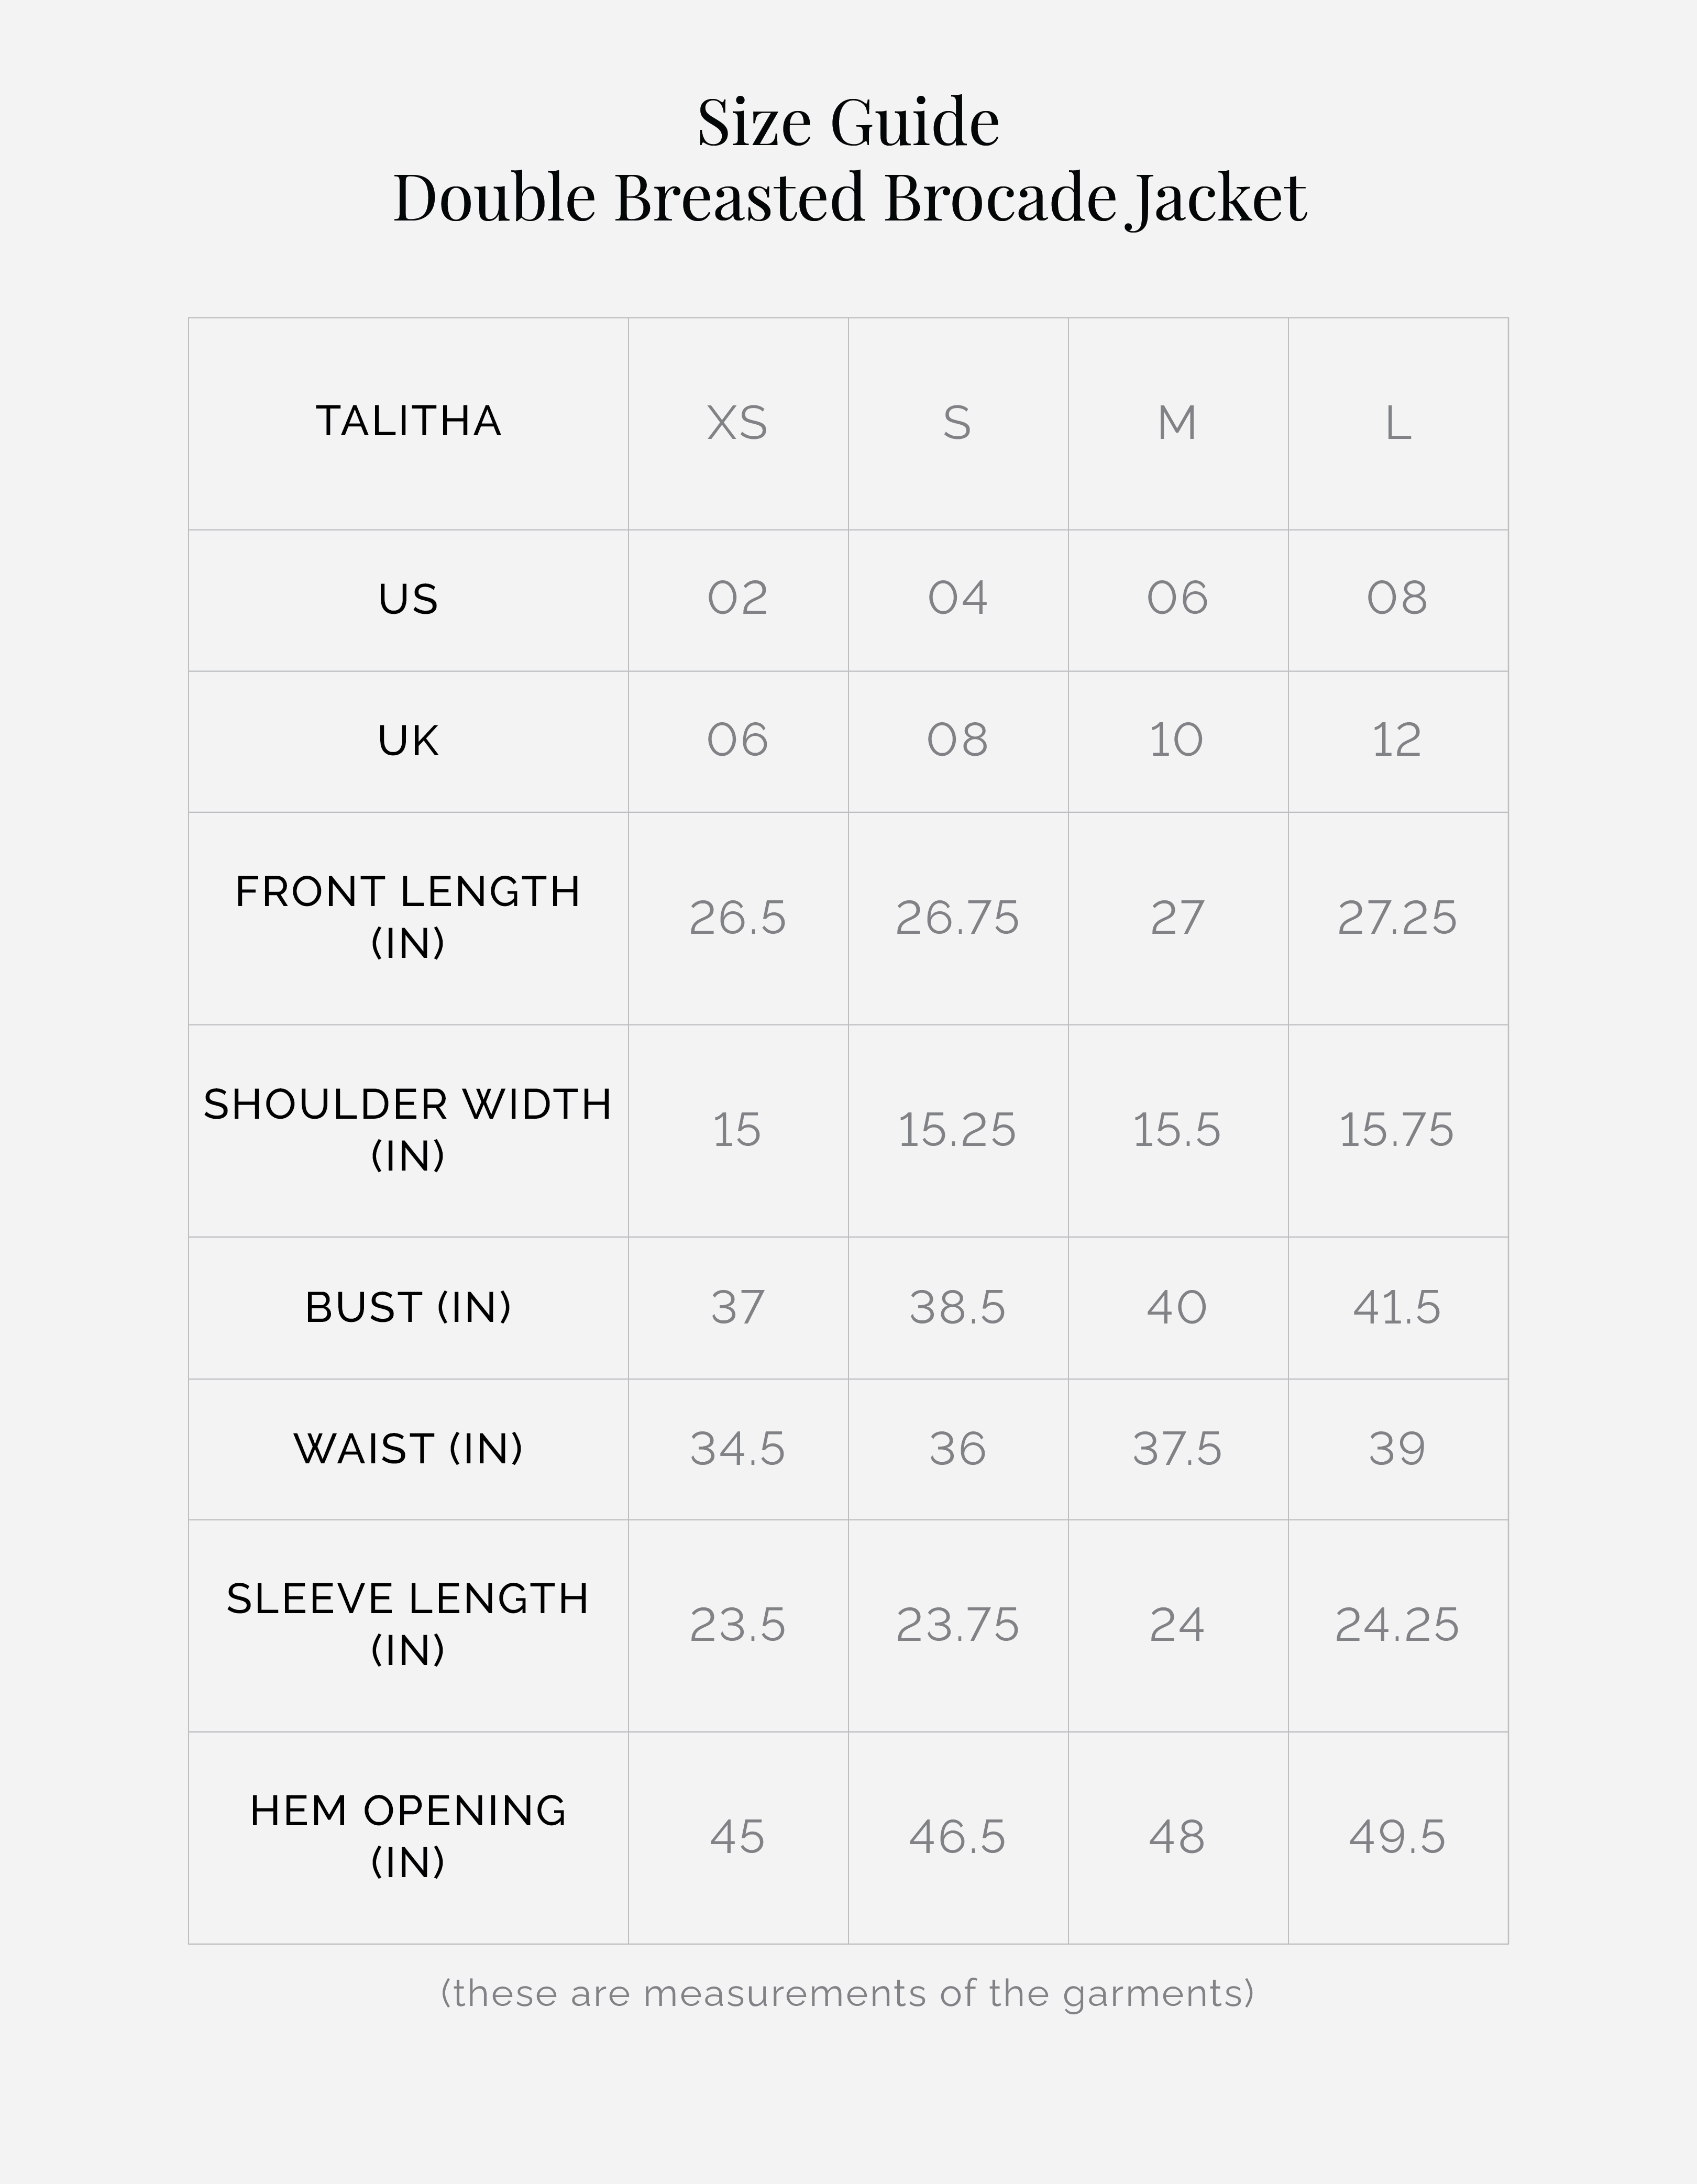This screenshot has height=2184, width=1697.
Task: Click the Size Guide title text
Action: 848,123
